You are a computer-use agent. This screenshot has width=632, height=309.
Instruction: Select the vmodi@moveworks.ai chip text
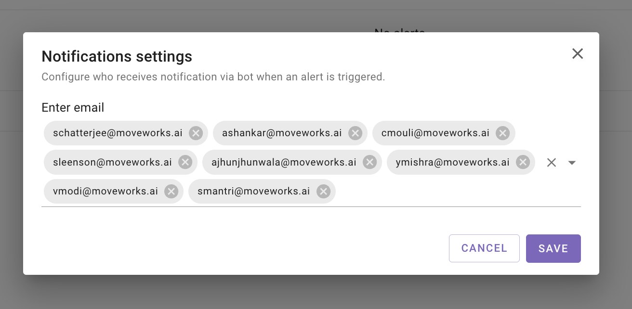click(x=105, y=192)
